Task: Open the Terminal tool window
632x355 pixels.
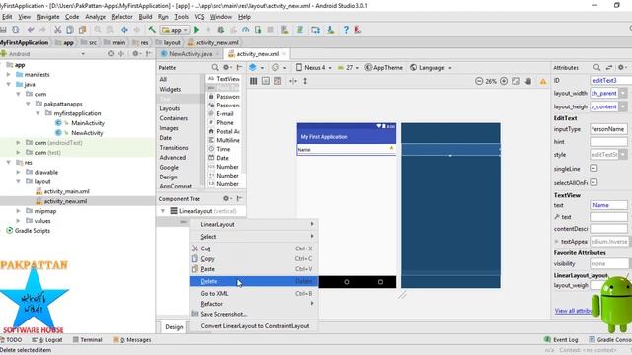Action: point(88,339)
